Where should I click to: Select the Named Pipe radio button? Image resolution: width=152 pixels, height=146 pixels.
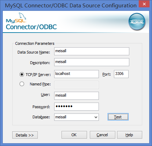22,84
